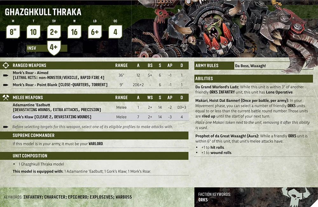Viewport: 318px width, 207px height.
Task: Click the EPIC HERO keyword
Action: pyautogui.click(x=78, y=197)
